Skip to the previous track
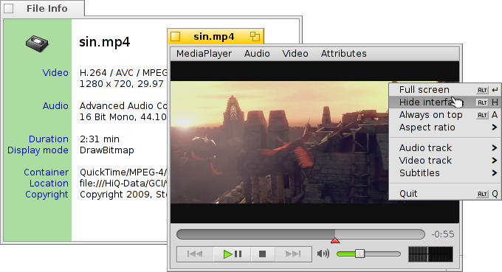The image size is (502, 272). click(195, 254)
